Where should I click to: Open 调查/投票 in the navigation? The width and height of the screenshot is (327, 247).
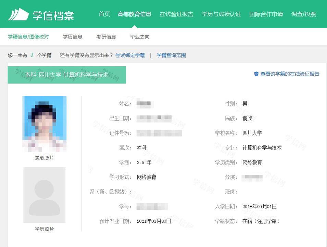coord(303,14)
